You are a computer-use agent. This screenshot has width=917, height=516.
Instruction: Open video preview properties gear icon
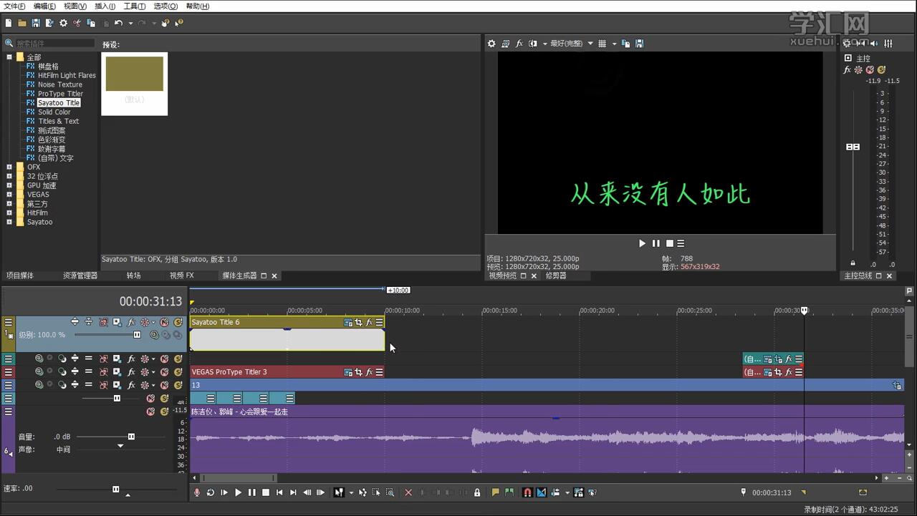pos(491,44)
